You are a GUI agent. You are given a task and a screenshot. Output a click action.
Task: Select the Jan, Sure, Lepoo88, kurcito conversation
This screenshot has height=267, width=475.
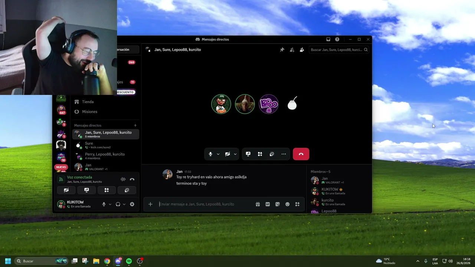106,134
